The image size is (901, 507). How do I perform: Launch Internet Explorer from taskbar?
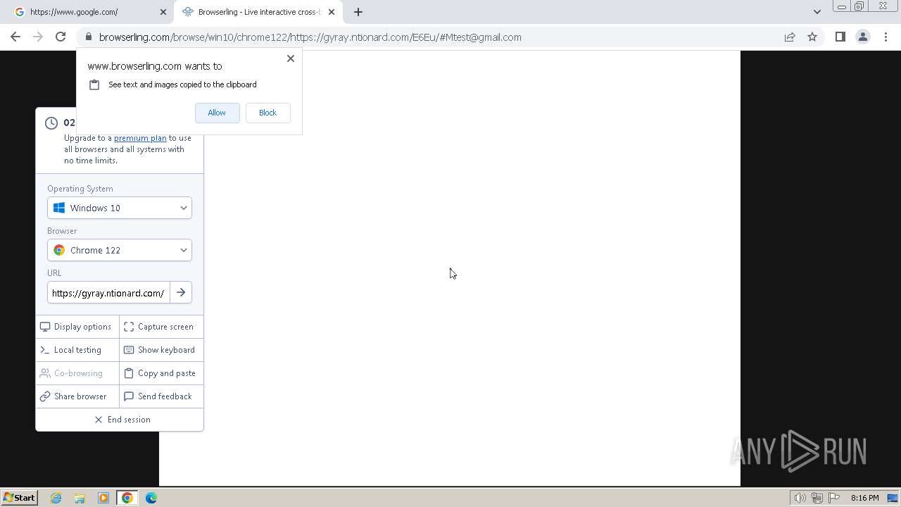[x=56, y=498]
